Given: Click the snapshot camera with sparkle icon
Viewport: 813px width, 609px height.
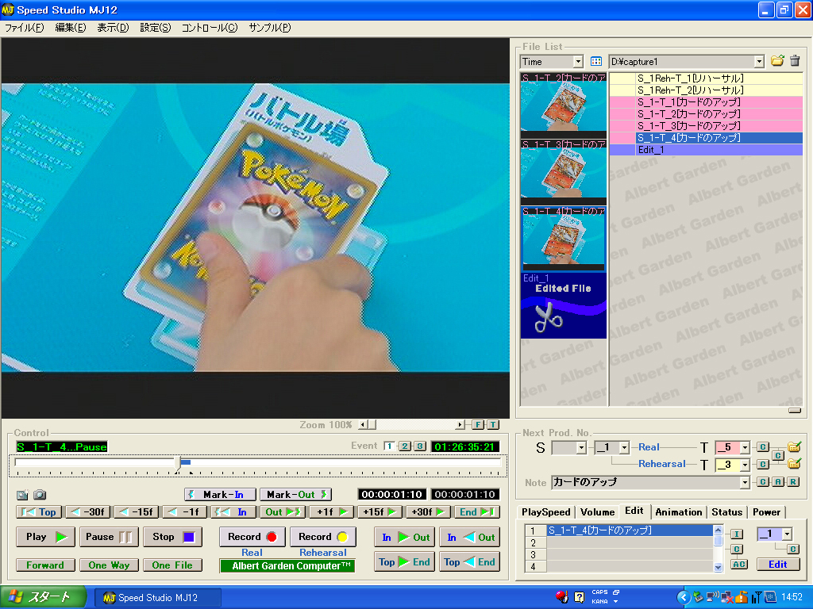Looking at the screenshot, I should pos(22,495).
